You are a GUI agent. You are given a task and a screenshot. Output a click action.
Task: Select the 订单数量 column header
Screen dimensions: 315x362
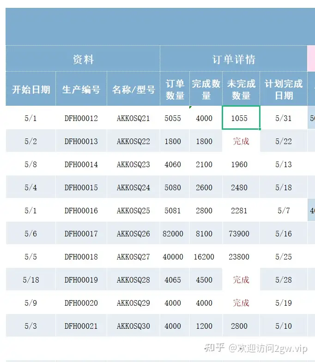(x=175, y=89)
